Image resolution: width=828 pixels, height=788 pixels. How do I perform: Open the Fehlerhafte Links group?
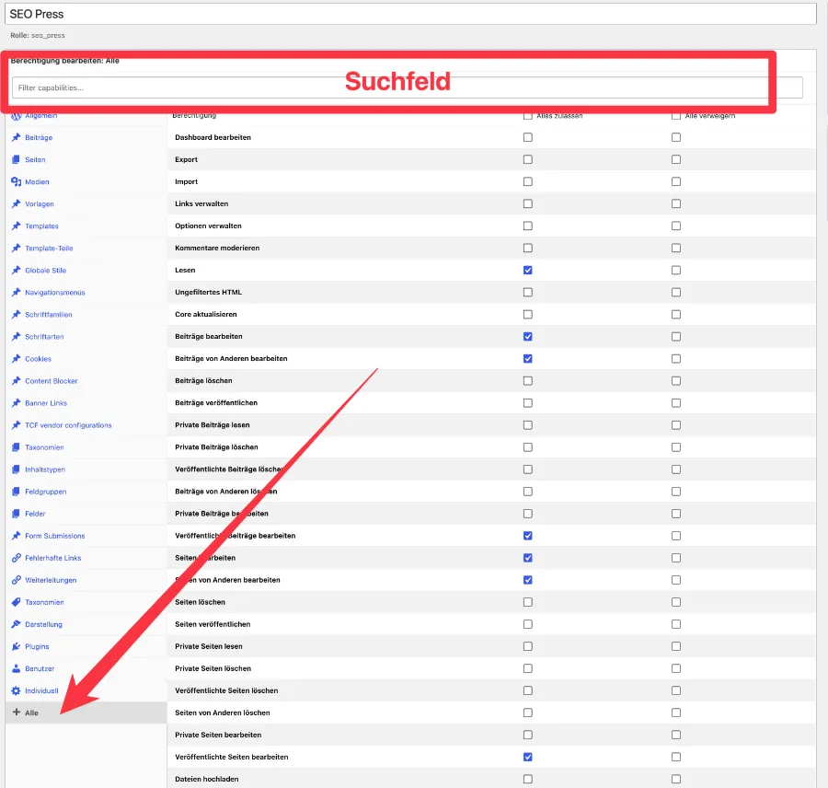coord(52,558)
